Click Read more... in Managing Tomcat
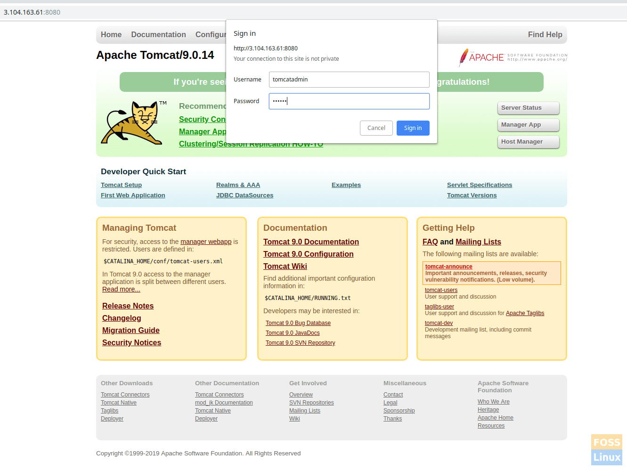 (x=121, y=289)
